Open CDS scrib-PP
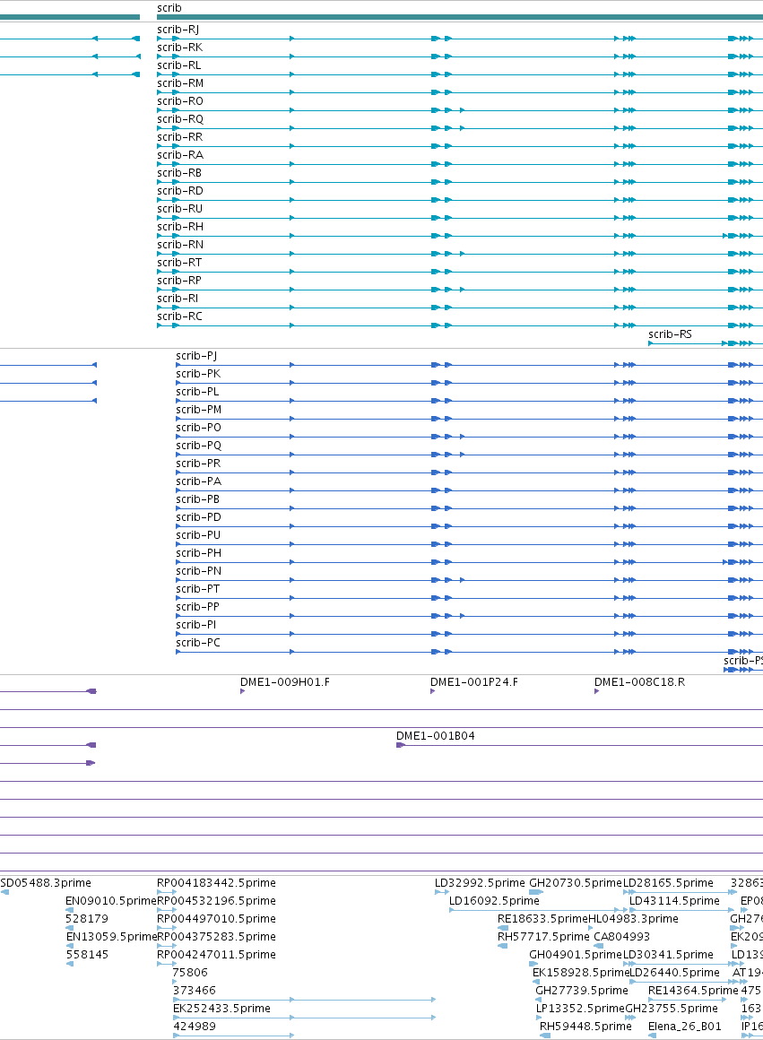Screen dimensions: 763x1040 click(x=198, y=606)
